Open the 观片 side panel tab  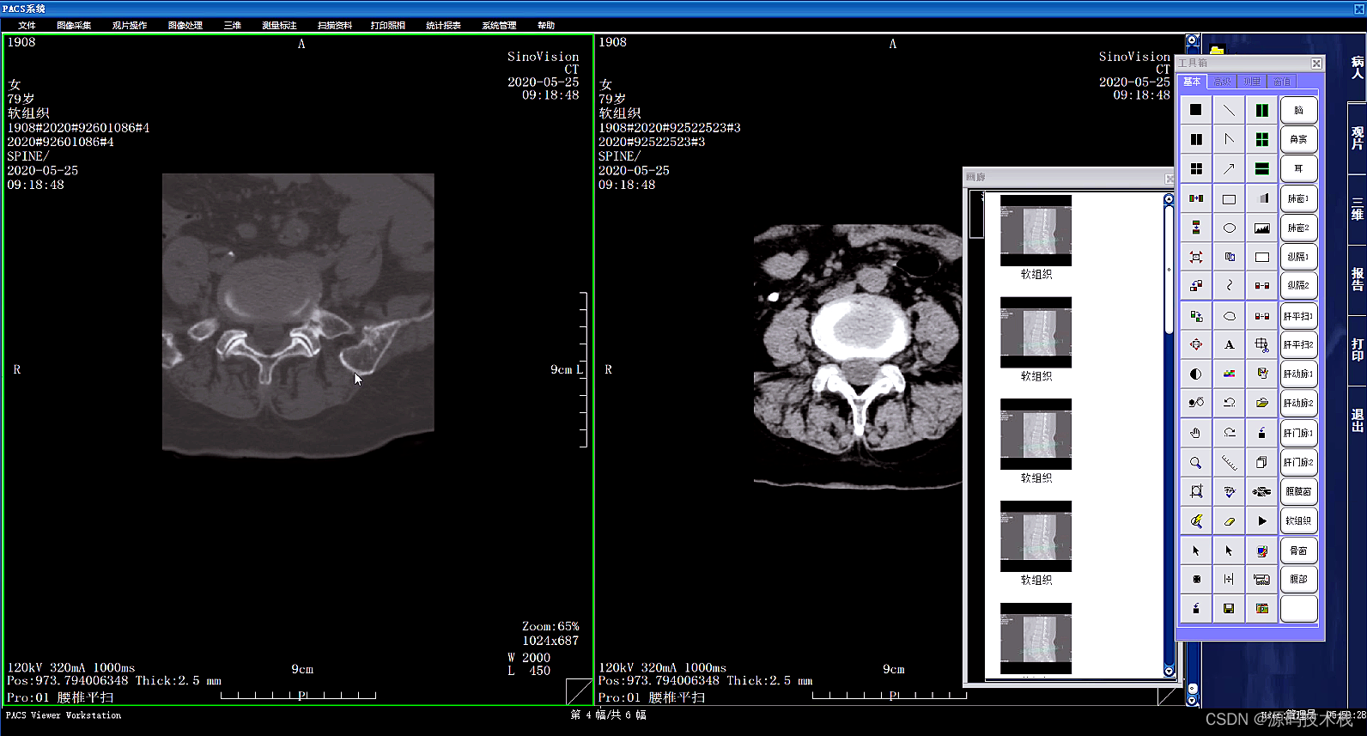1358,138
